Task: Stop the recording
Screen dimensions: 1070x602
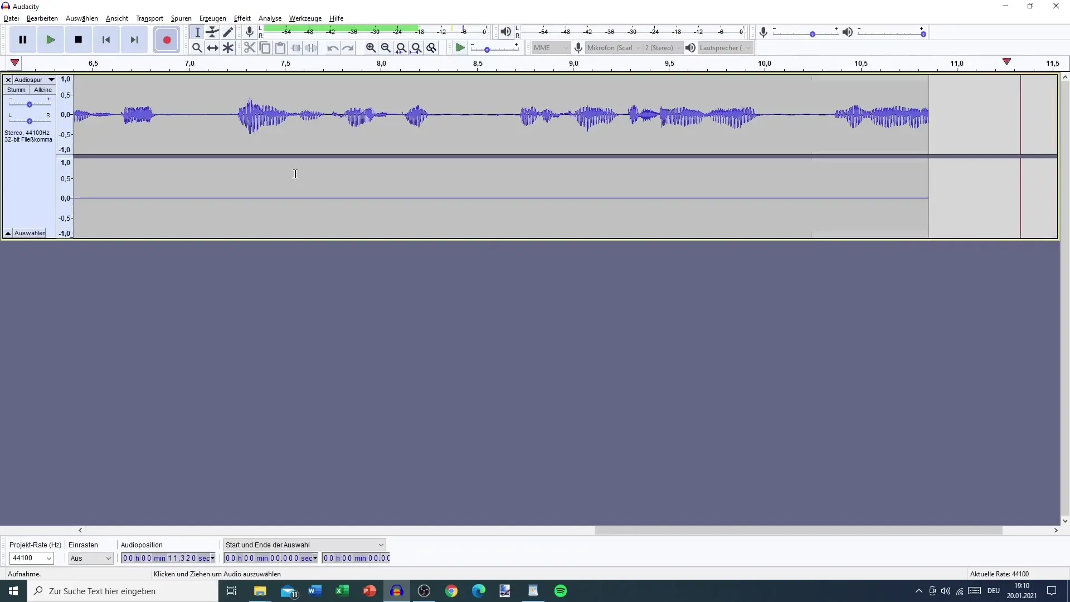Action: point(79,40)
